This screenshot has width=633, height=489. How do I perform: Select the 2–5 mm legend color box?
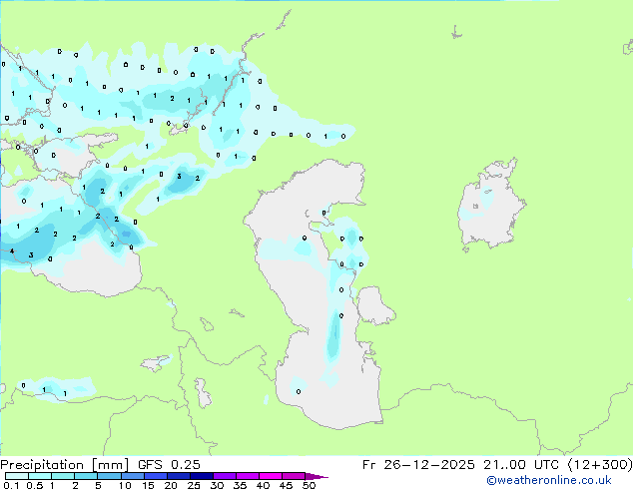click(86, 476)
